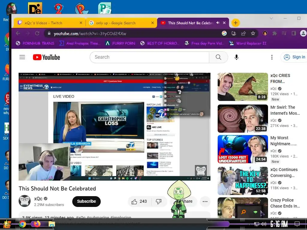The width and height of the screenshot is (307, 230).
Task: Open more actions three-dot button under video
Action: tap(205, 202)
